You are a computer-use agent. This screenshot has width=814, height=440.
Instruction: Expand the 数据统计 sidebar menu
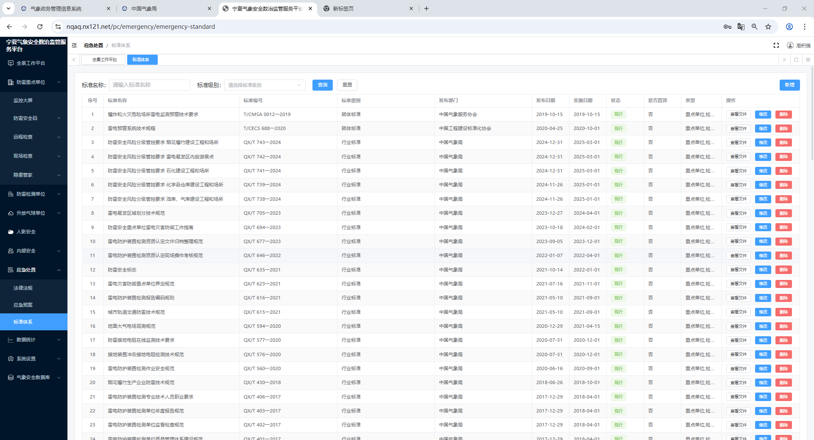(x=34, y=340)
